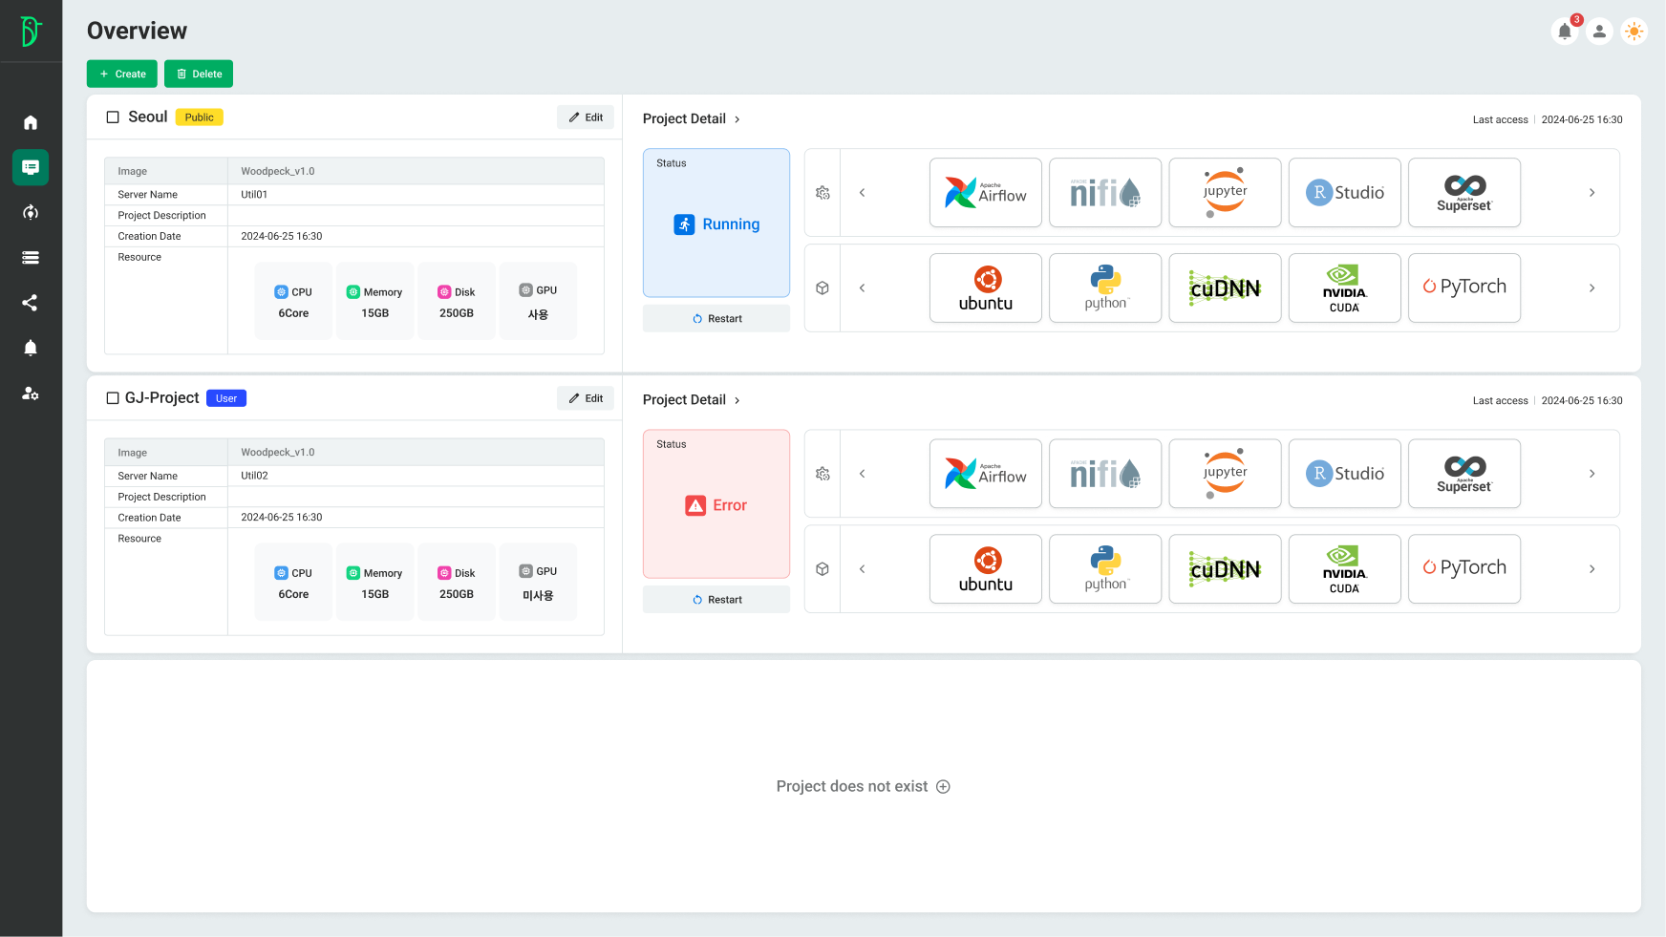Screen dimensions: 1666x937
Task: Open Project Detail for GJ-Project
Action: [692, 400]
